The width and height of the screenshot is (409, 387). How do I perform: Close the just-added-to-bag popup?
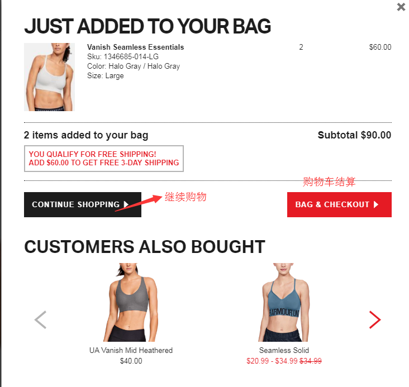click(401, 7)
